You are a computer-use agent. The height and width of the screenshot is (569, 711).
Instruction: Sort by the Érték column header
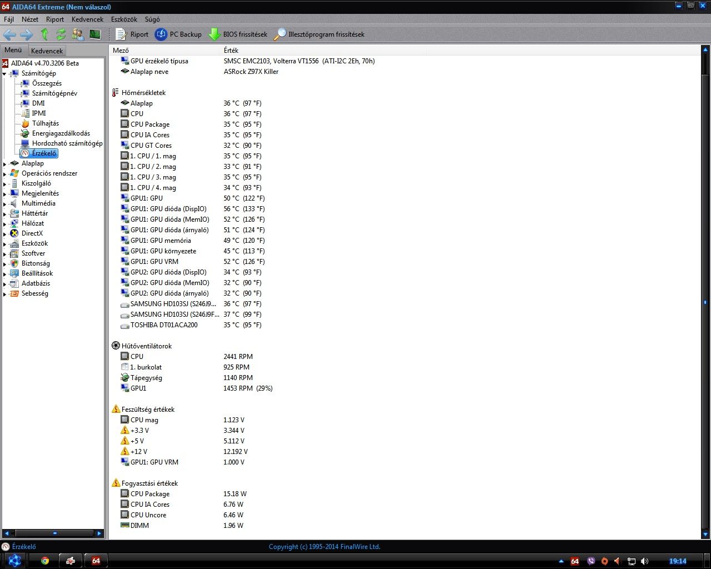click(323, 50)
